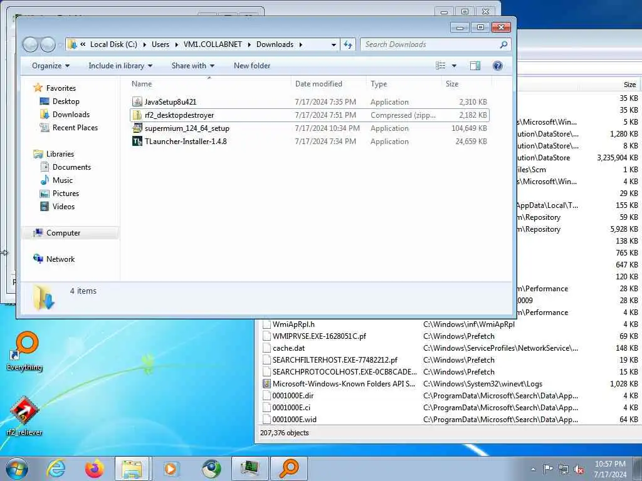642x481 pixels.
Task: Select Microsoft-Windows-Known Folders API log entry
Action: click(344, 384)
